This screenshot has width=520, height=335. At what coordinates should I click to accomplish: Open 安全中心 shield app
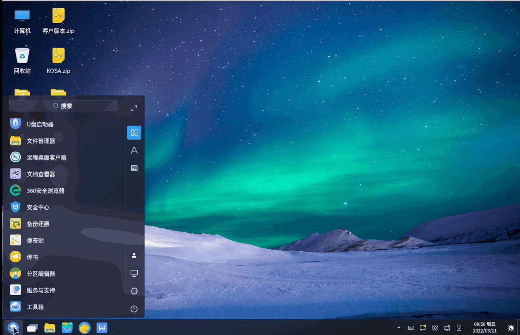(x=38, y=207)
